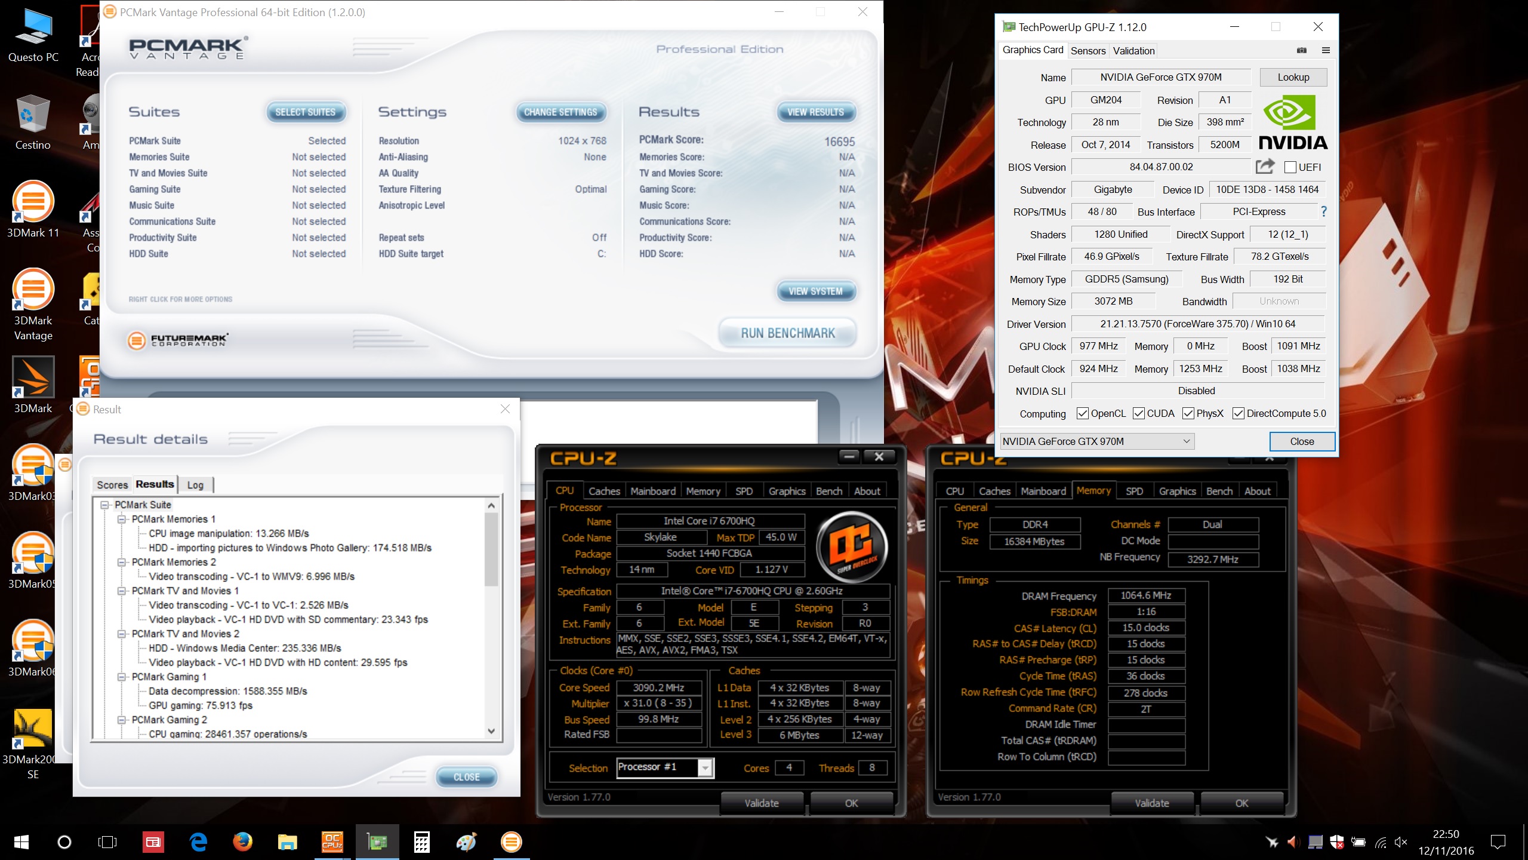Collapse PCMark Gaming 2 node
1528x860 pixels.
click(122, 720)
